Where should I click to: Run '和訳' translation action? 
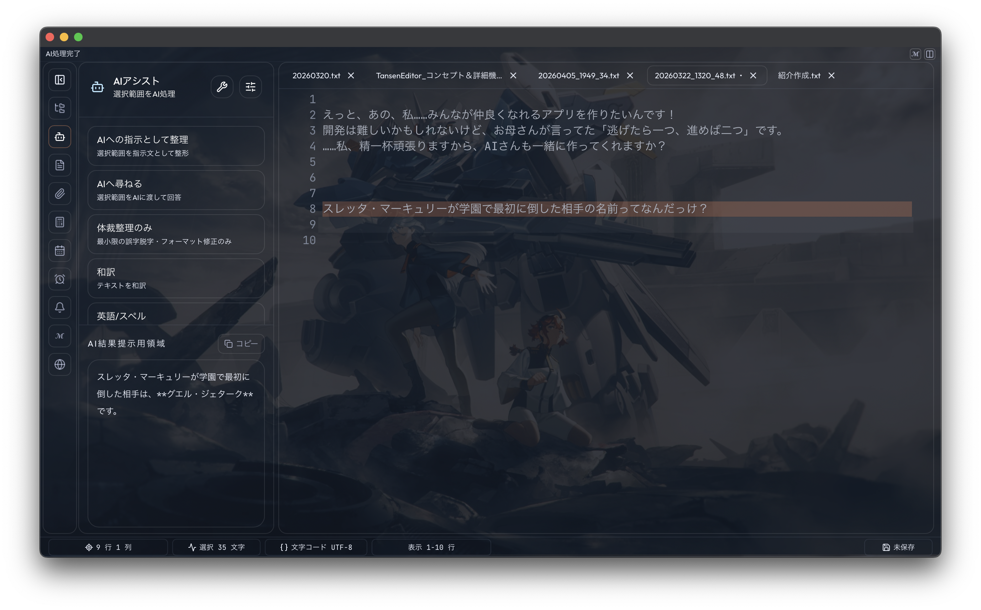pos(176,278)
